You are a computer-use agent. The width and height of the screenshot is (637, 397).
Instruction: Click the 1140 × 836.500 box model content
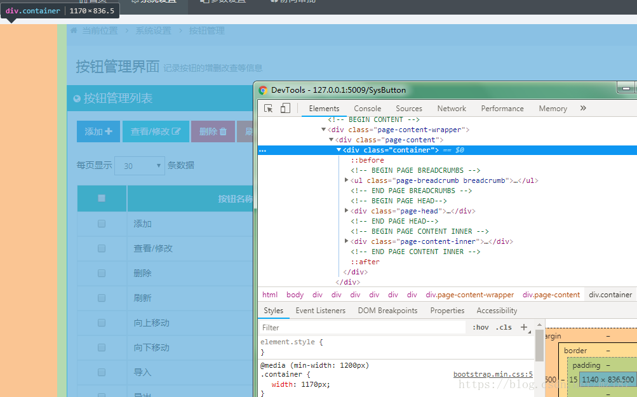point(607,379)
